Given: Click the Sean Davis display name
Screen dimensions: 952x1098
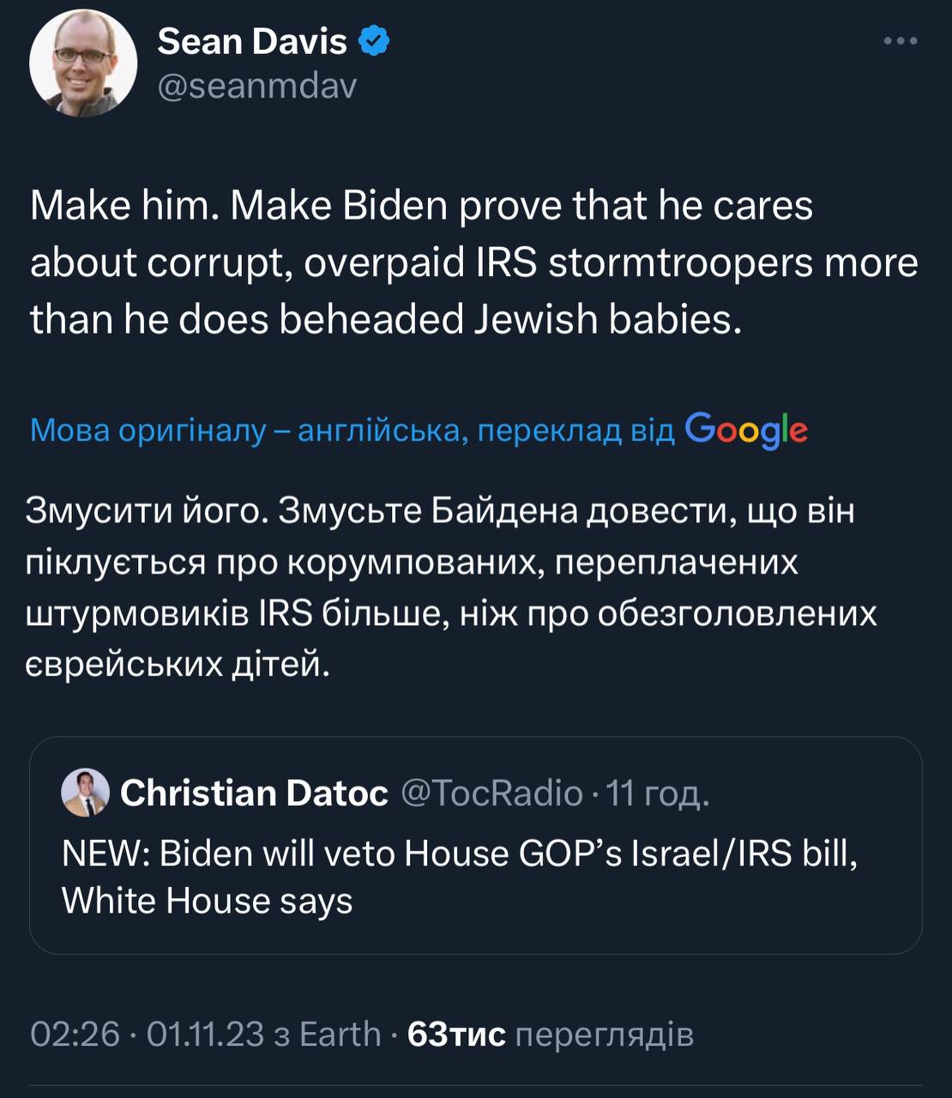Looking at the screenshot, I should [x=252, y=41].
